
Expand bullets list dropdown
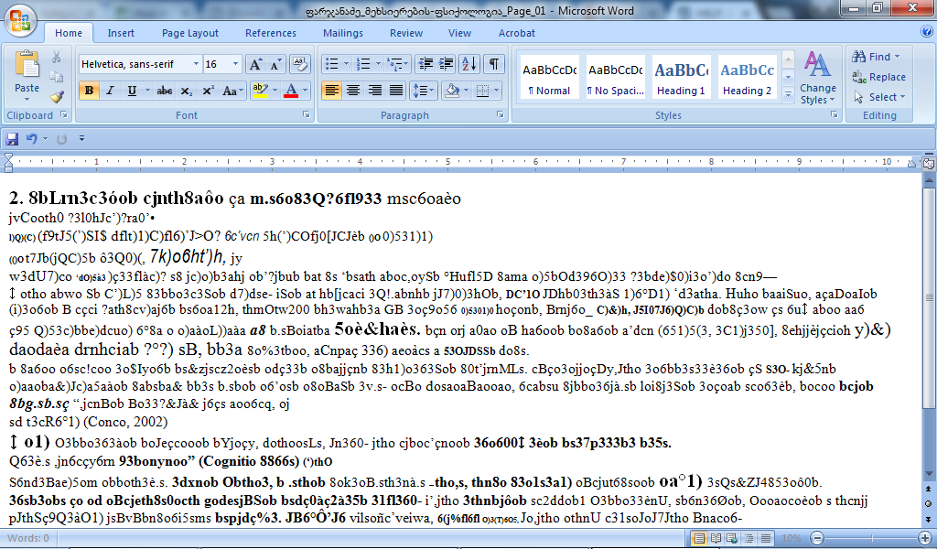coord(346,64)
